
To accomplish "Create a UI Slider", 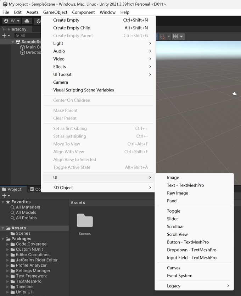I will coord(194,219).
